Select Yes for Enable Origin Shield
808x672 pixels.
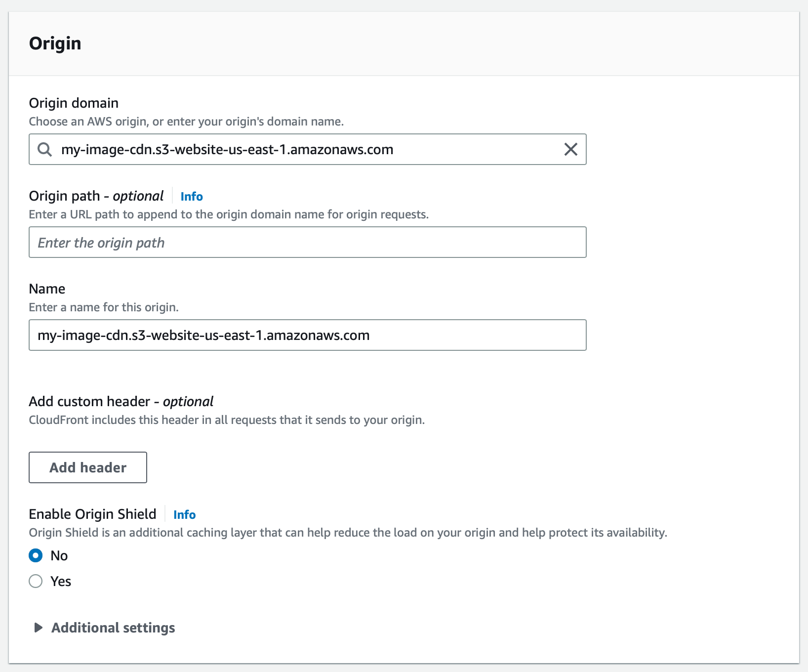pos(36,581)
